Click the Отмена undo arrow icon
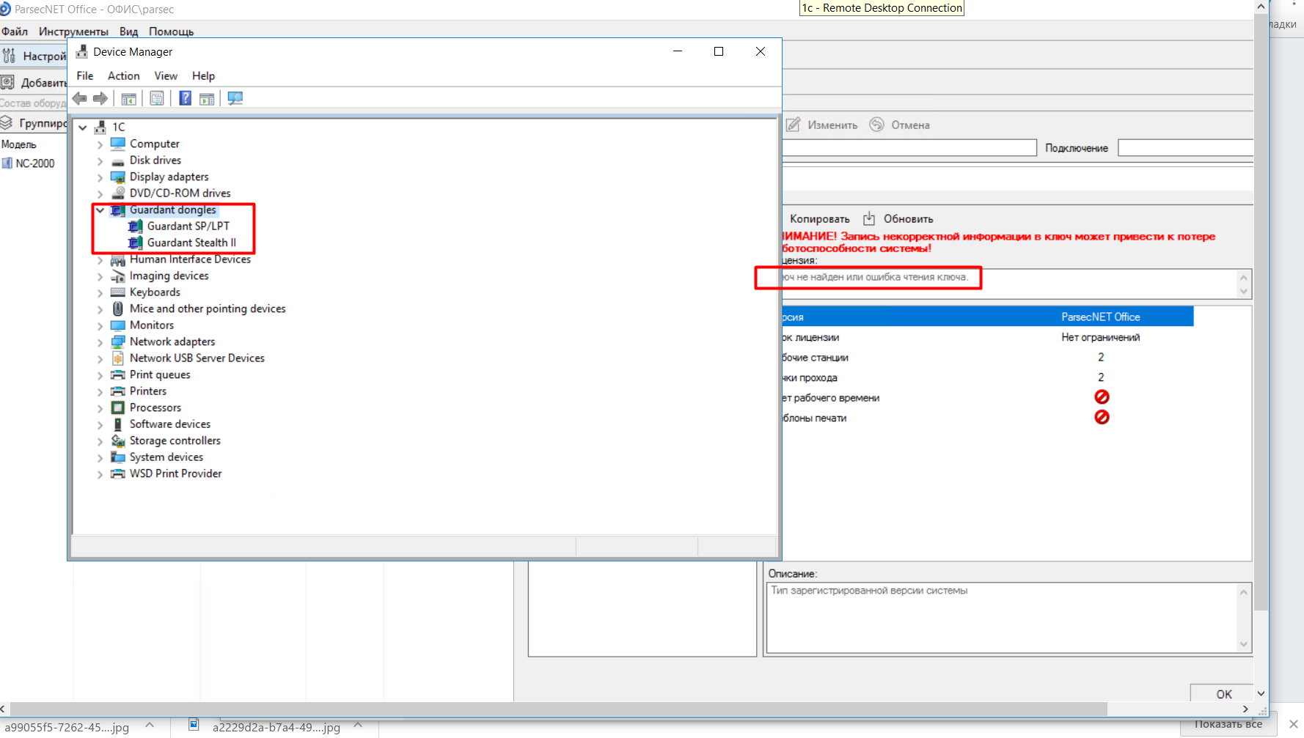 [x=876, y=125]
